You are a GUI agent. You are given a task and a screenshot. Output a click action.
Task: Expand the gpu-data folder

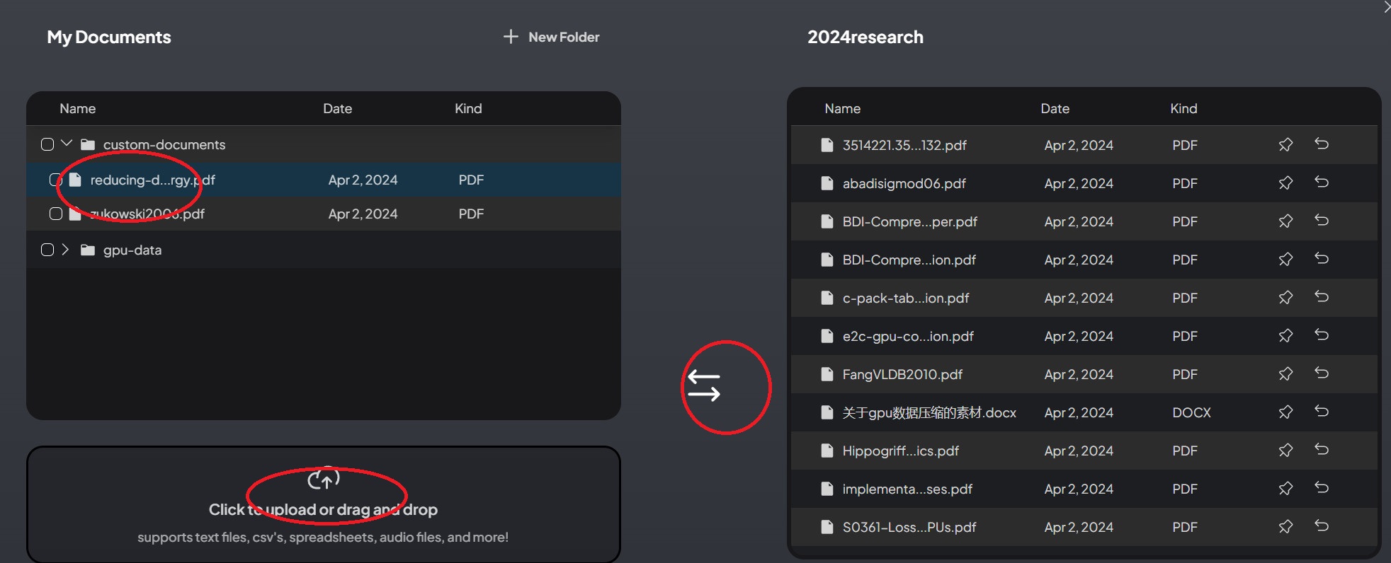[65, 250]
